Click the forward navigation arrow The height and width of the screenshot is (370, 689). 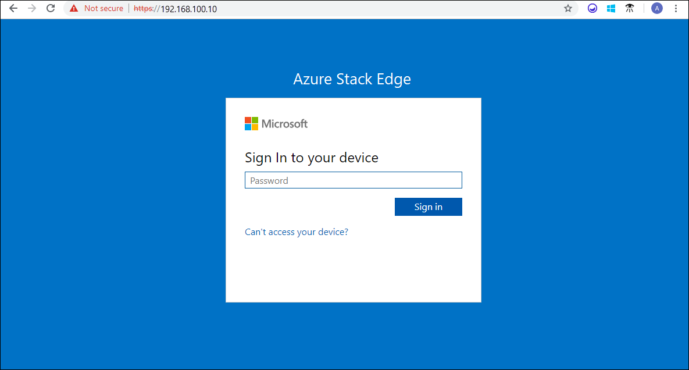pyautogui.click(x=31, y=8)
